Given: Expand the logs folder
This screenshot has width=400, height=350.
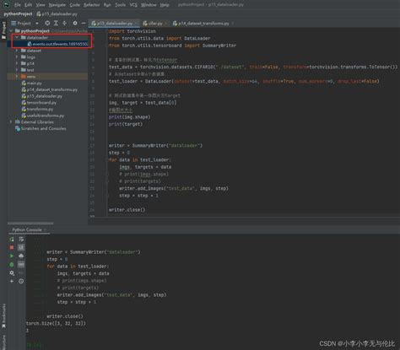Looking at the screenshot, I should 17,57.
